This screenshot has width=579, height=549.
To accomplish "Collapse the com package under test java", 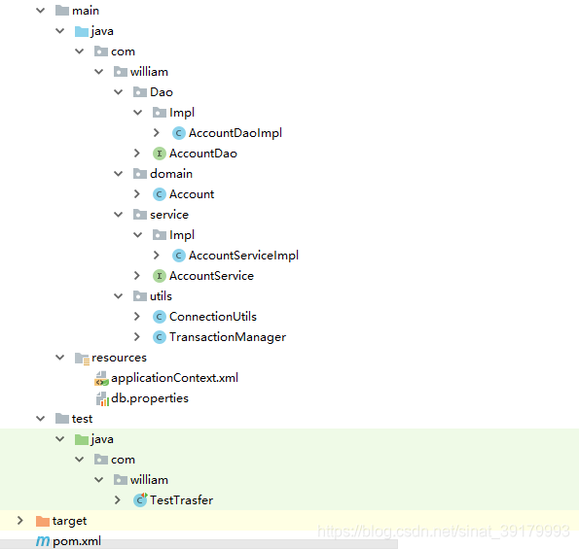I will 80,460.
